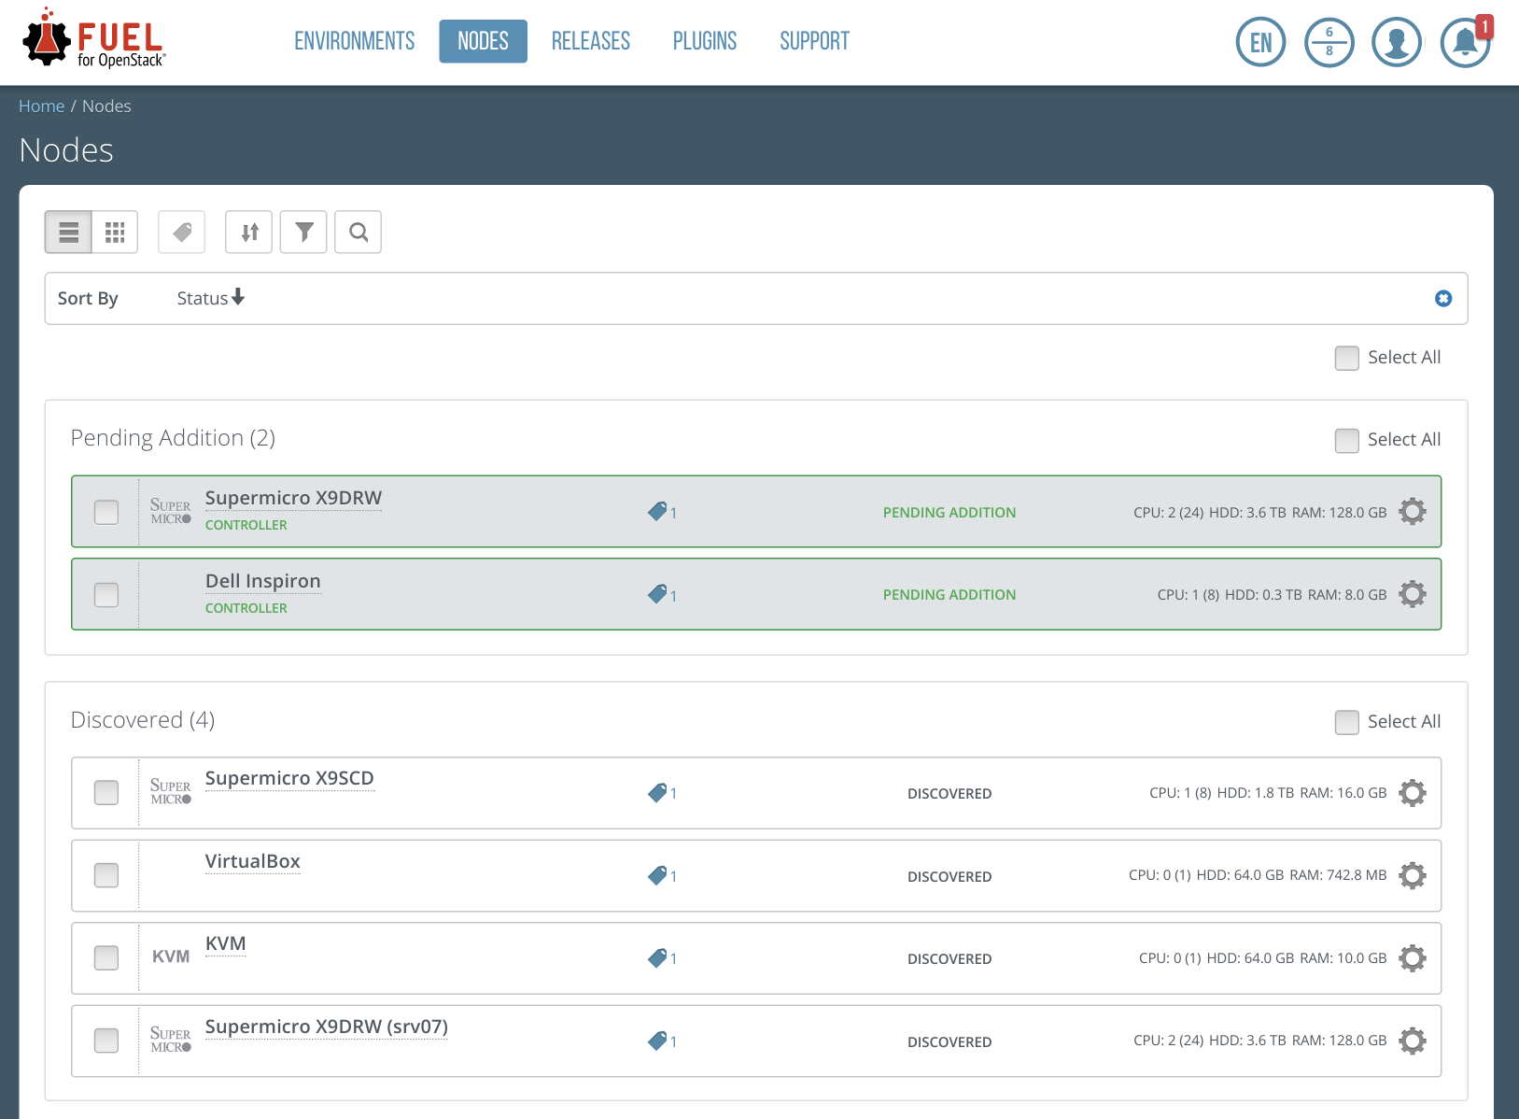Open settings gear for Dell Inspiron
The height and width of the screenshot is (1119, 1519).
pos(1412,594)
